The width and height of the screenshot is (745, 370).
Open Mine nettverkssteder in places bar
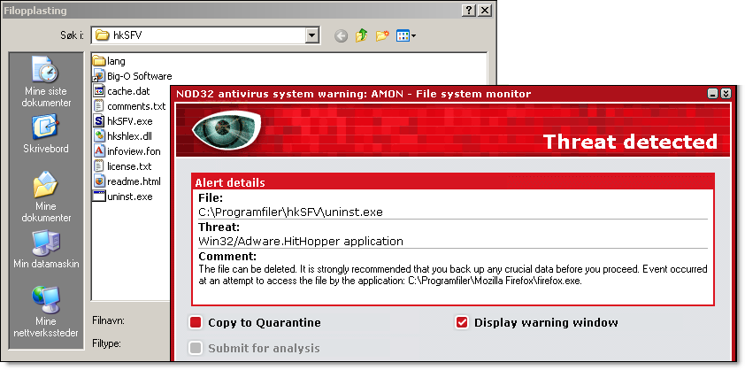(x=46, y=312)
